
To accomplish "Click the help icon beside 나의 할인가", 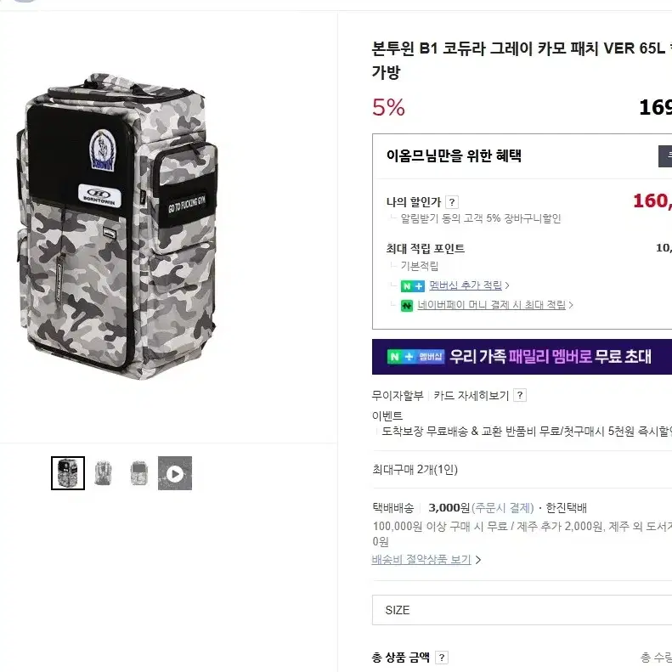I will pyautogui.click(x=452, y=202).
